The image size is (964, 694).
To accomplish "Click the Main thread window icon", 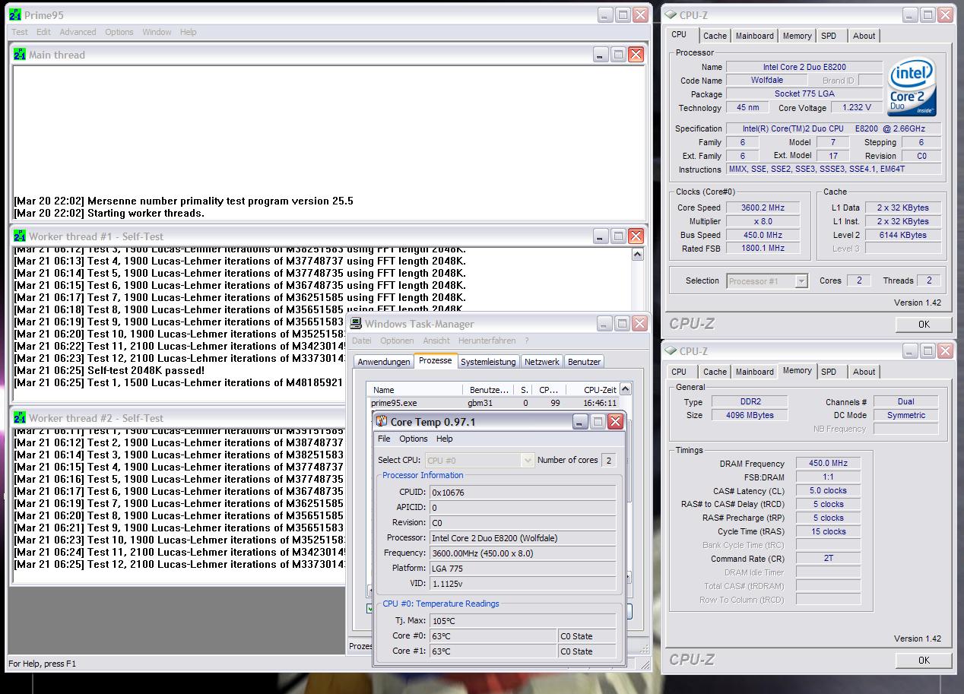I will pyautogui.click(x=20, y=55).
